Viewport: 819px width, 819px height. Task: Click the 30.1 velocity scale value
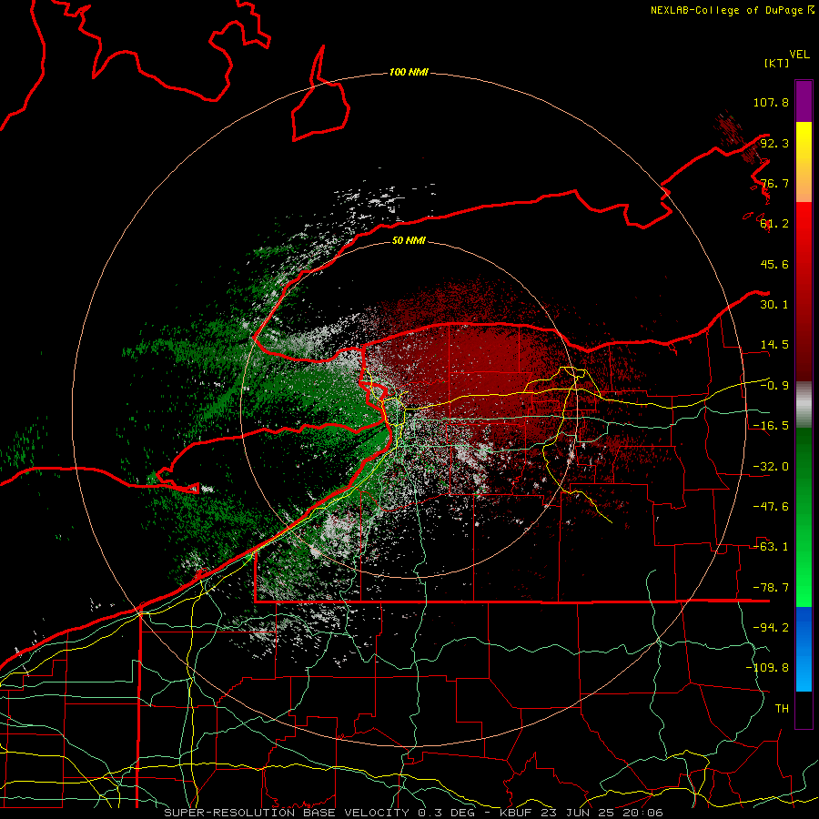coord(774,305)
